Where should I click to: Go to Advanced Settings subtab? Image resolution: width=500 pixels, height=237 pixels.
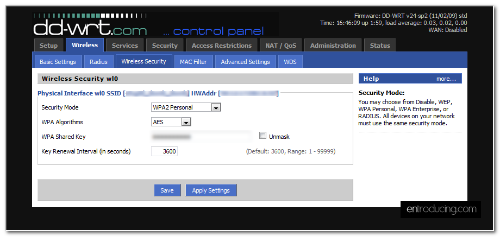pos(245,62)
